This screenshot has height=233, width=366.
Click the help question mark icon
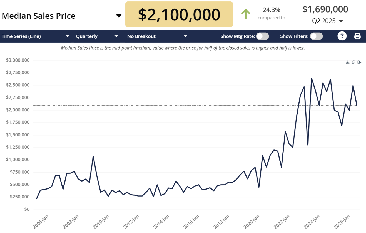pyautogui.click(x=342, y=36)
